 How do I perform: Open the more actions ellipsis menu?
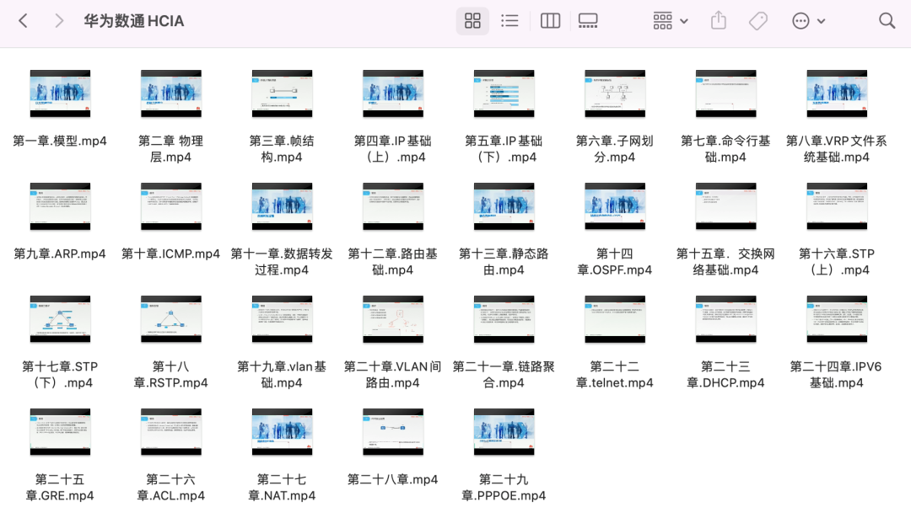point(808,21)
